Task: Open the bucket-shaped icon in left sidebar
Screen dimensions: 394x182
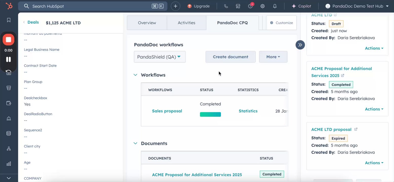Action: (9, 88)
